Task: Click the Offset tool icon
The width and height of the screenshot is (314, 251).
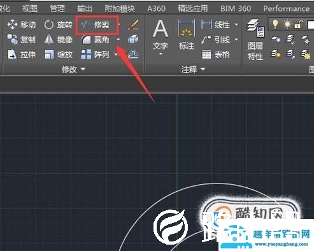Action: (133, 55)
